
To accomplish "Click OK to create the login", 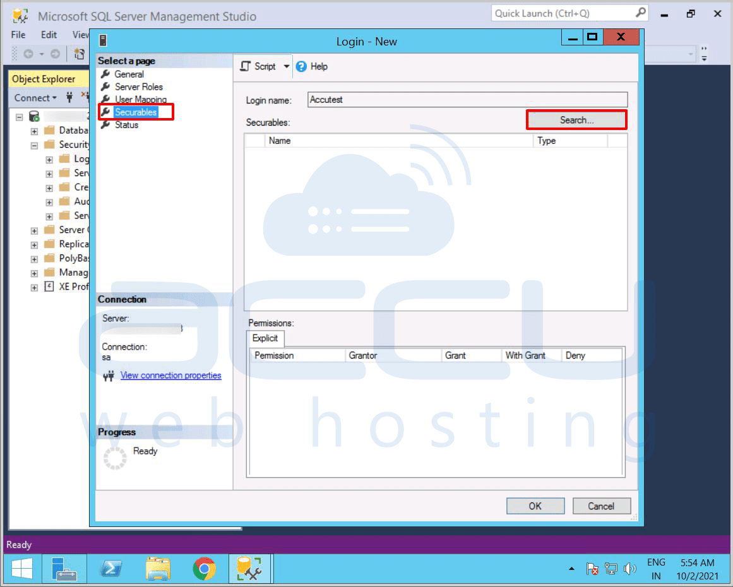I will point(535,506).
